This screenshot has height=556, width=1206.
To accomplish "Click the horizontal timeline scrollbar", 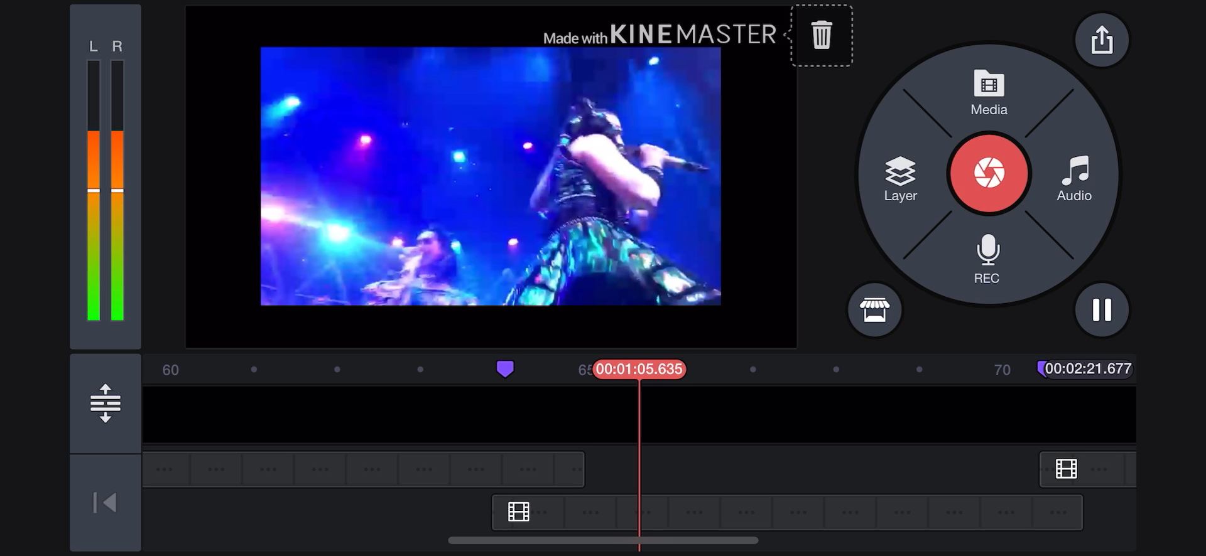I will [x=603, y=540].
